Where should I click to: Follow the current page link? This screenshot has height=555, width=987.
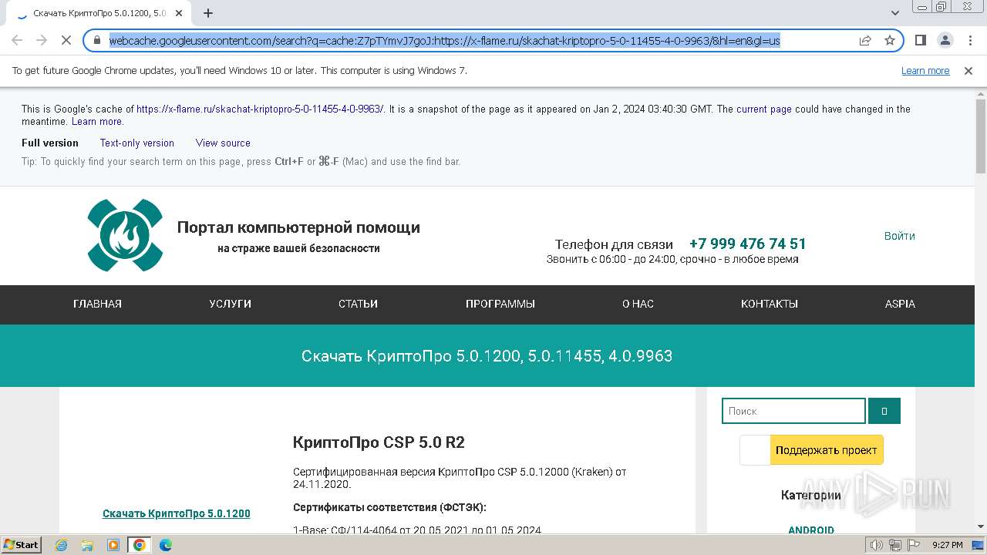tap(764, 109)
